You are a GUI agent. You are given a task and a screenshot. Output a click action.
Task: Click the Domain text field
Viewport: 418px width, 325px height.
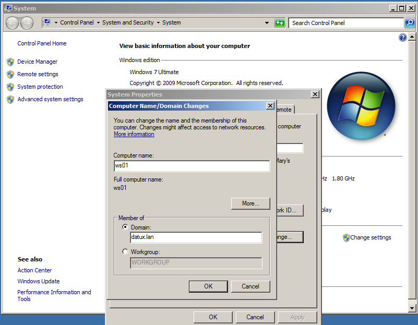pos(196,237)
